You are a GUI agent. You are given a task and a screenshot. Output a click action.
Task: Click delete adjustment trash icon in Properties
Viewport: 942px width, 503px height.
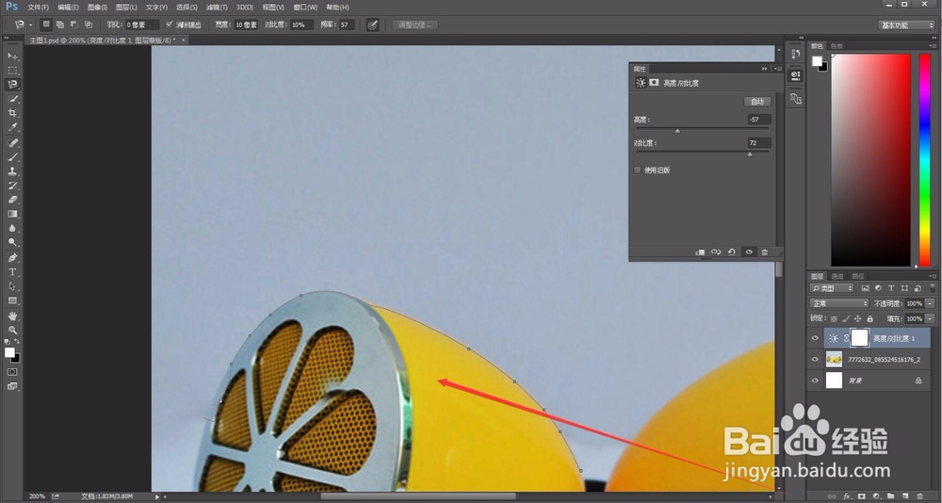pos(765,252)
